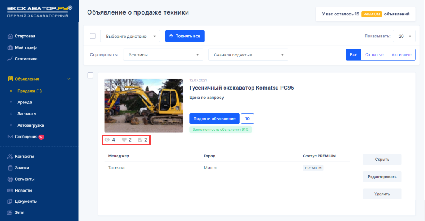Click the orange PREMIUM badge at top

(371, 14)
